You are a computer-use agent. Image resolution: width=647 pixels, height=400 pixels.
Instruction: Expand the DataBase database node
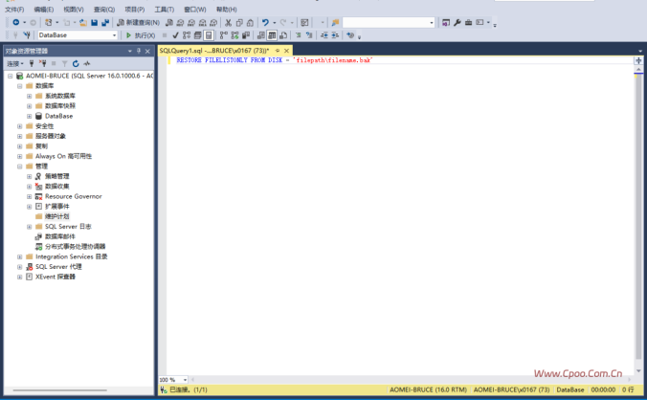(x=29, y=117)
